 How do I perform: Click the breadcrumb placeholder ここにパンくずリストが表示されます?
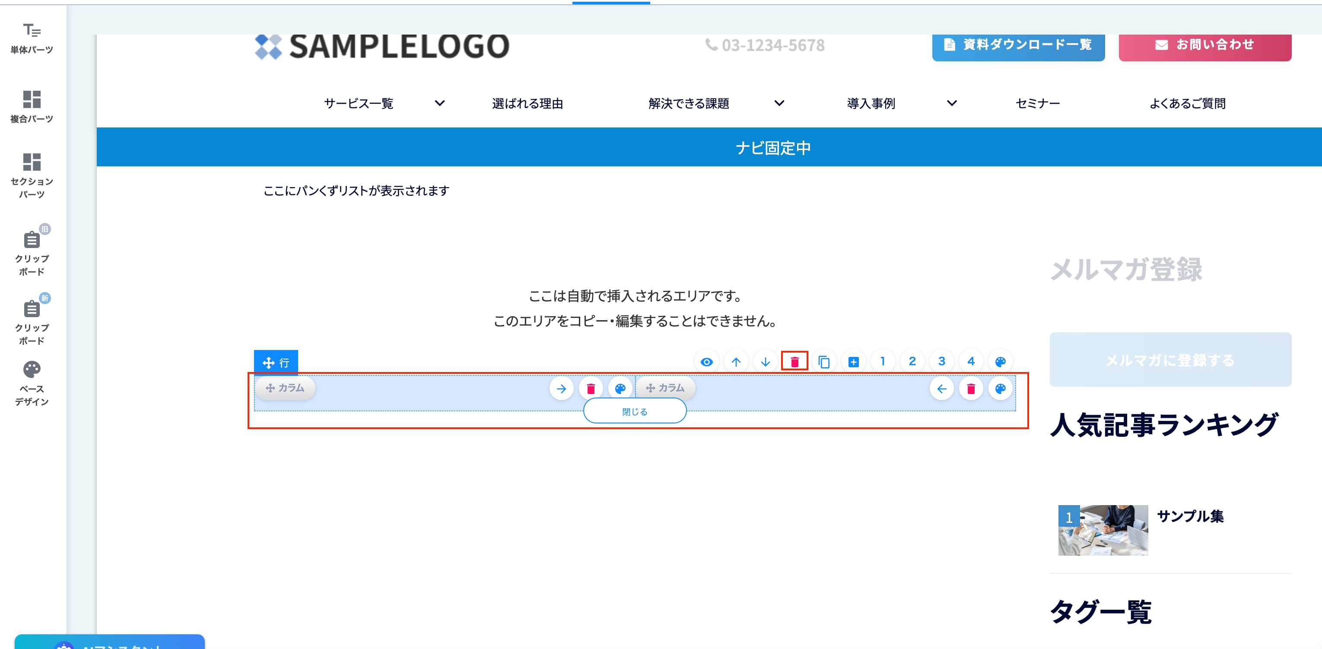coord(356,191)
